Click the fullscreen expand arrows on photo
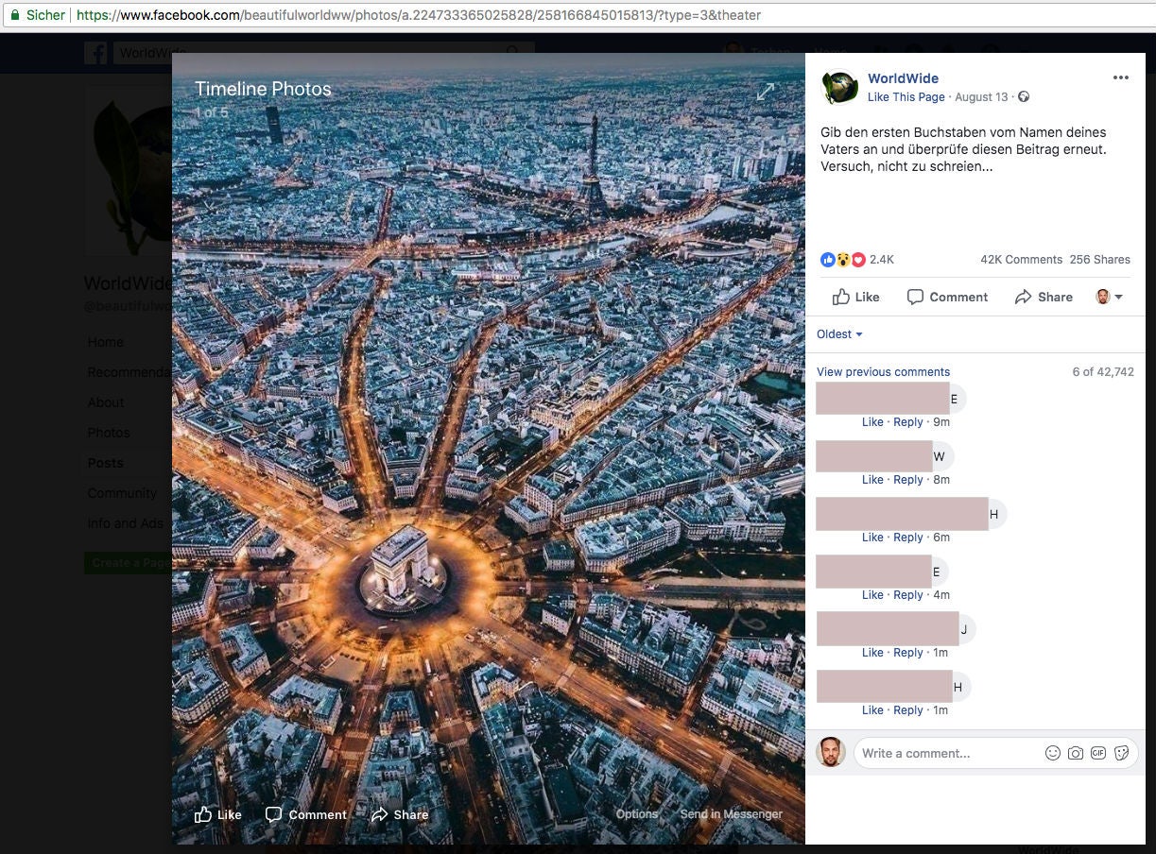Viewport: 1156px width, 854px height. click(765, 92)
